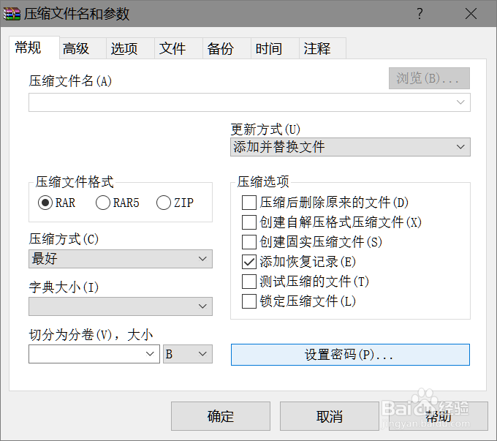Toggle 锁定压缩文件 checkbox
The width and height of the screenshot is (497, 441).
pyautogui.click(x=249, y=301)
